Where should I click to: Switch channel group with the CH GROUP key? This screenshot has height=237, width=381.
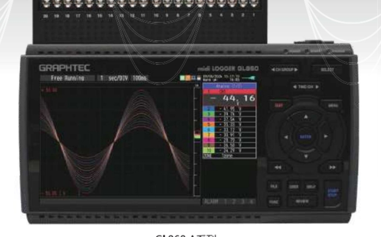point(285,70)
